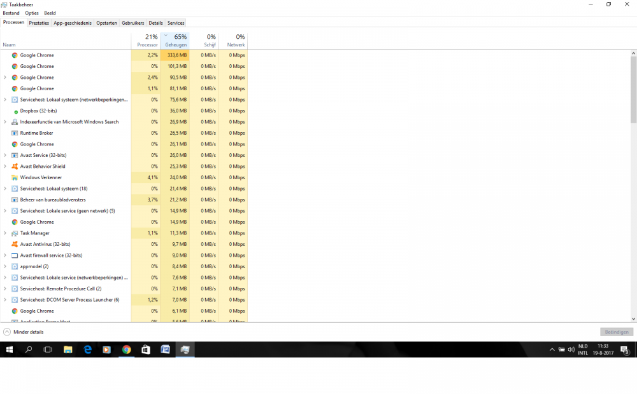
Task: Select the Windows Verkenner row text
Action: (41, 177)
